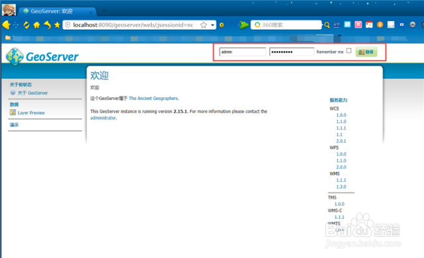Open a new browser tab with plus

[104, 12]
